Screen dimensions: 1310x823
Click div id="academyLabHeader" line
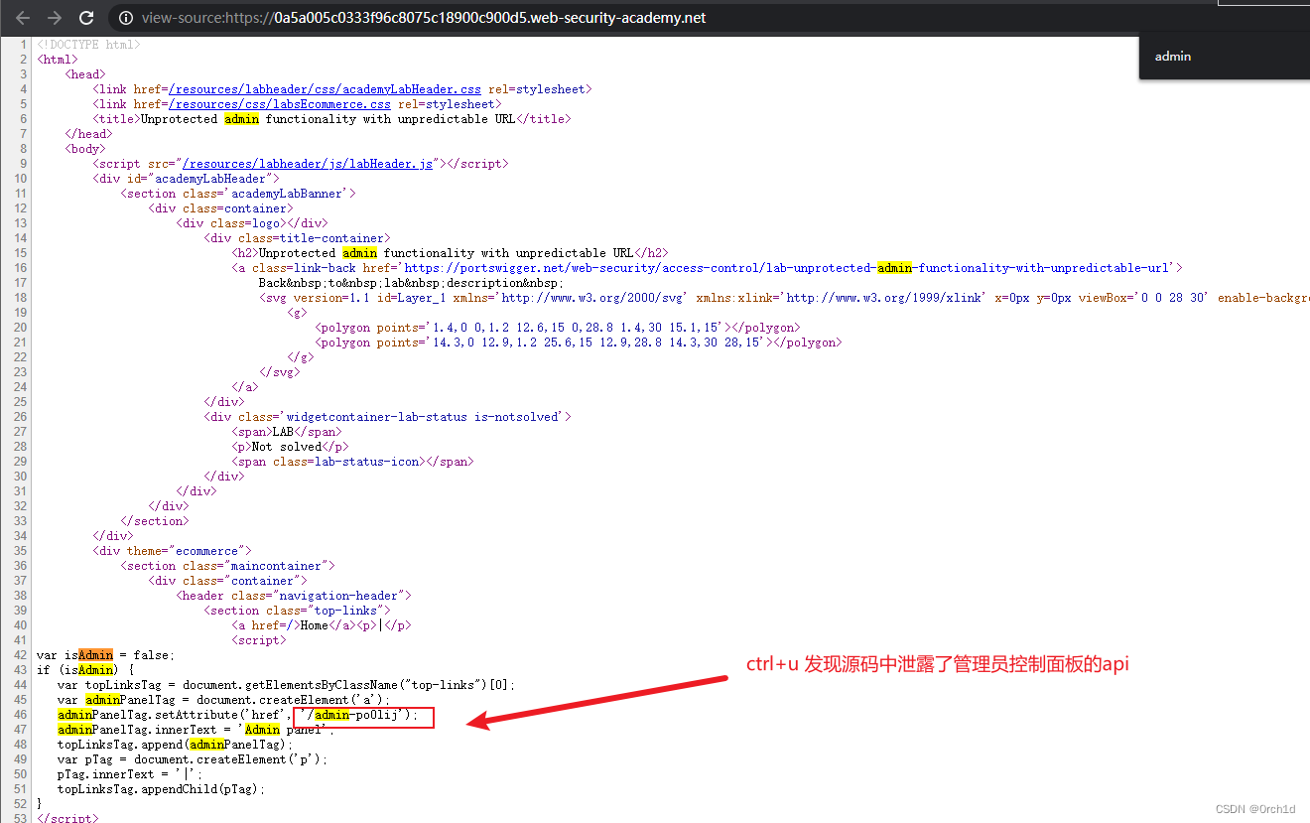click(187, 179)
